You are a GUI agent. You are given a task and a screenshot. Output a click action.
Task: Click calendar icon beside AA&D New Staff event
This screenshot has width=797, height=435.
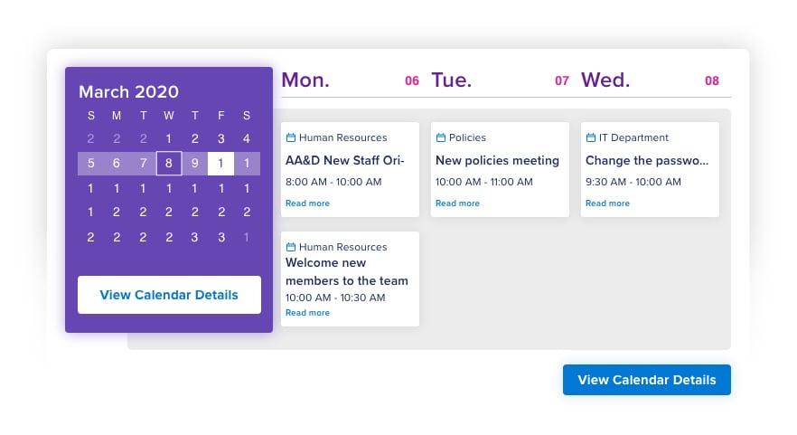pos(291,137)
